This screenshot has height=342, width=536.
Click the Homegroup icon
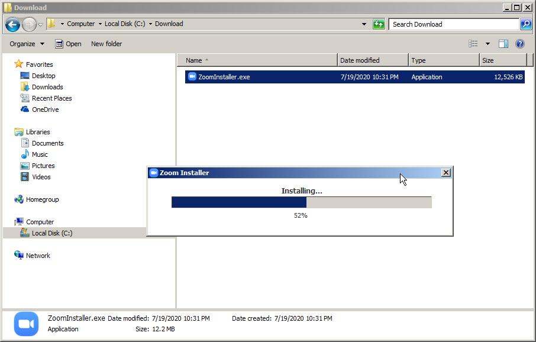point(19,199)
